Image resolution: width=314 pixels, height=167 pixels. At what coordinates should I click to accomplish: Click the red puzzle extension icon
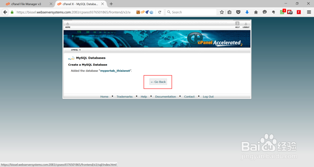(x=290, y=12)
